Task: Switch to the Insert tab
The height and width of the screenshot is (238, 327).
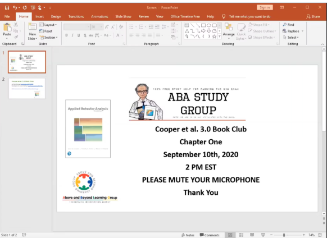Action: click(40, 16)
